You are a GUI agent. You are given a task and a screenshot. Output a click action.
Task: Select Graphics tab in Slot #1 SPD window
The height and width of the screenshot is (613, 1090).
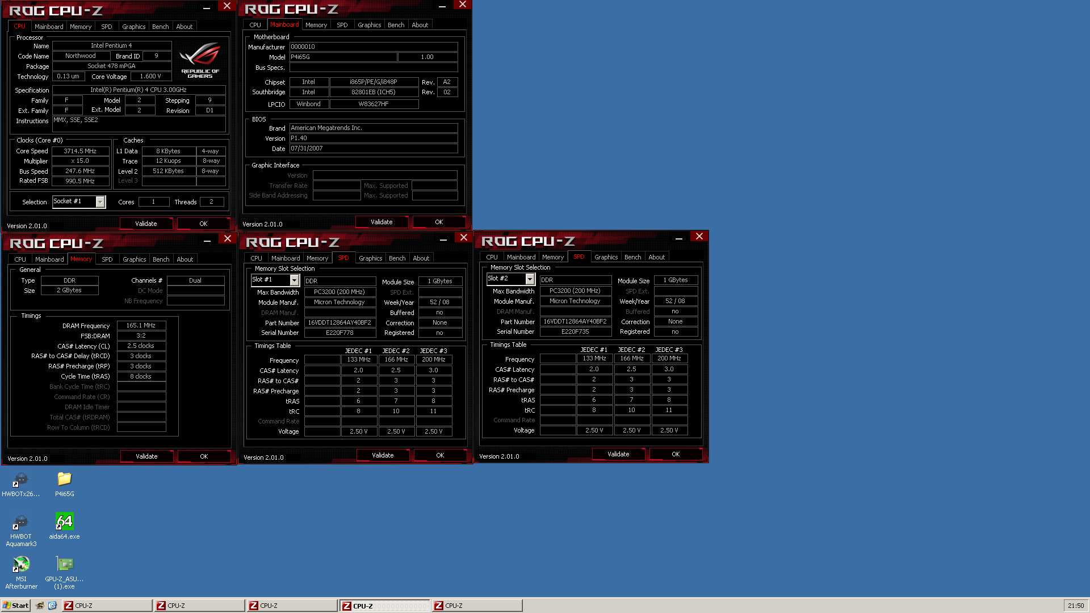point(371,258)
